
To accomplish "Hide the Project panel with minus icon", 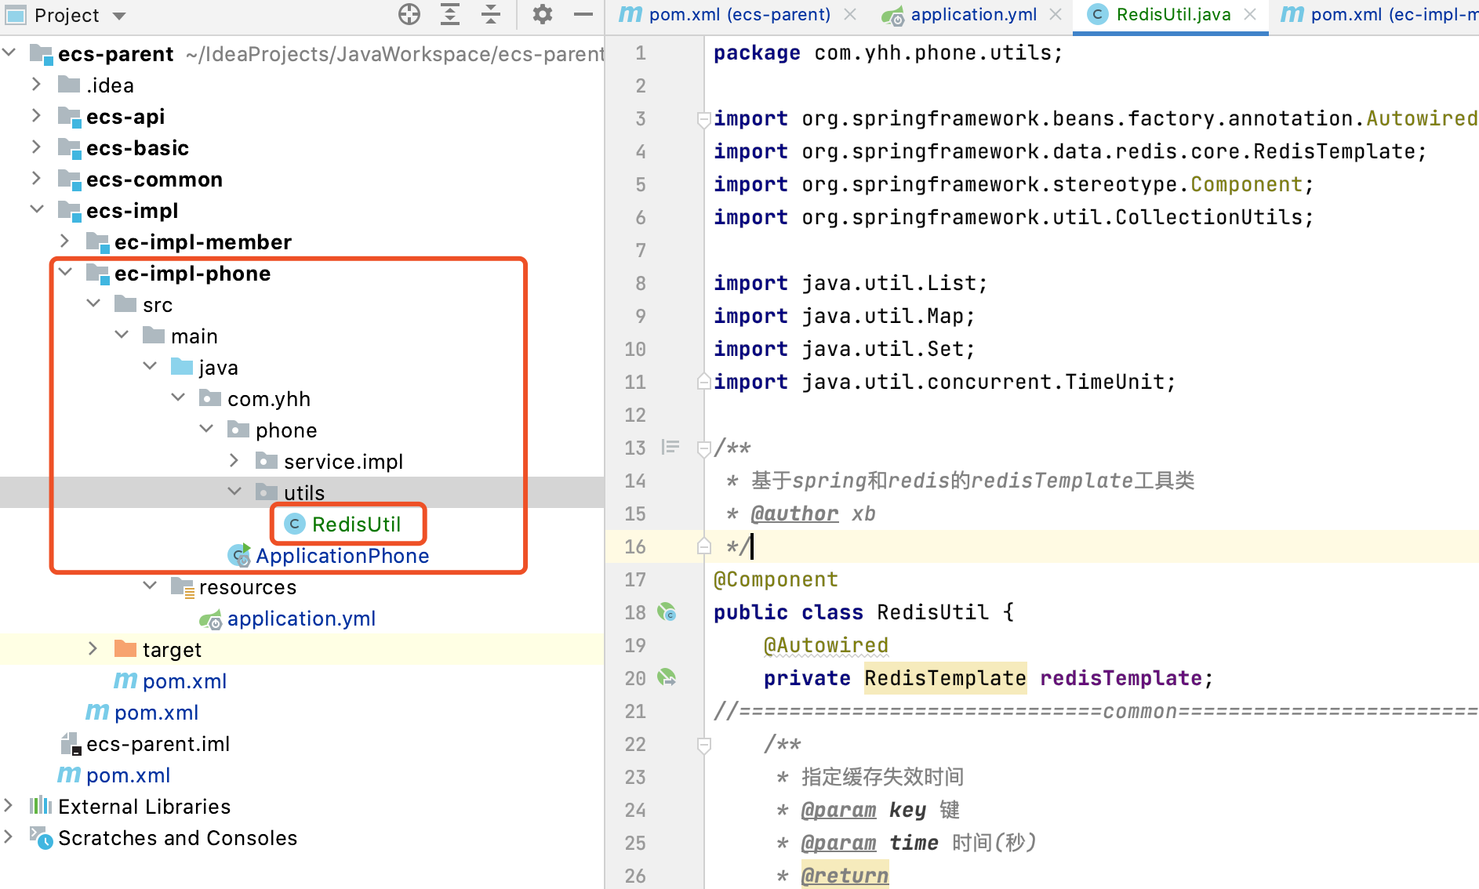I will pyautogui.click(x=583, y=14).
